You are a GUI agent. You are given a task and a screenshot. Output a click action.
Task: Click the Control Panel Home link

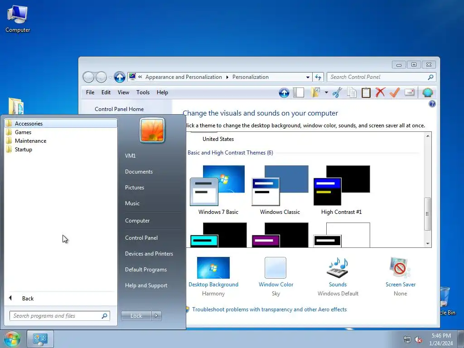[x=119, y=109]
